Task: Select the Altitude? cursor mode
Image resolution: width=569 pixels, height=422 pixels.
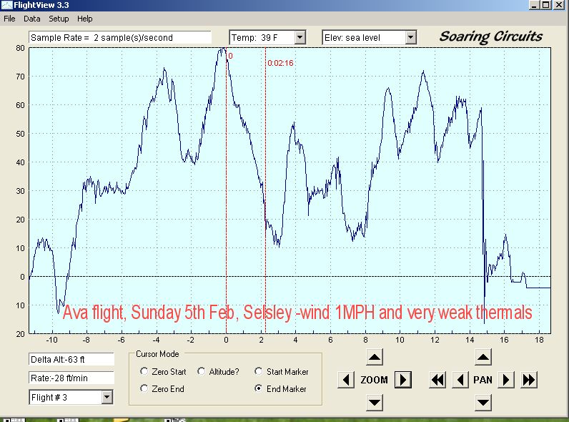Action: coord(202,371)
